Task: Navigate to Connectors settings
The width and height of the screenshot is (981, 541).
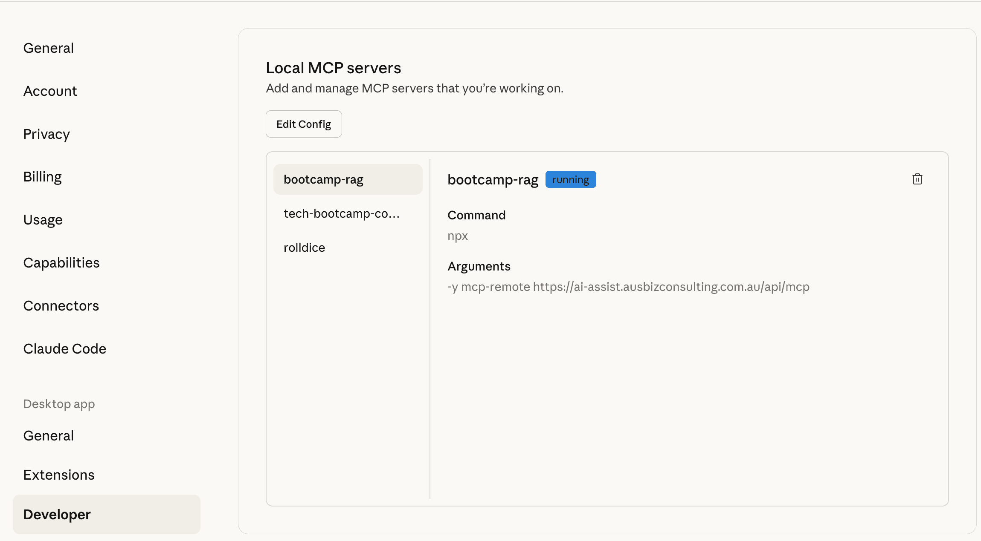Action: 61,306
